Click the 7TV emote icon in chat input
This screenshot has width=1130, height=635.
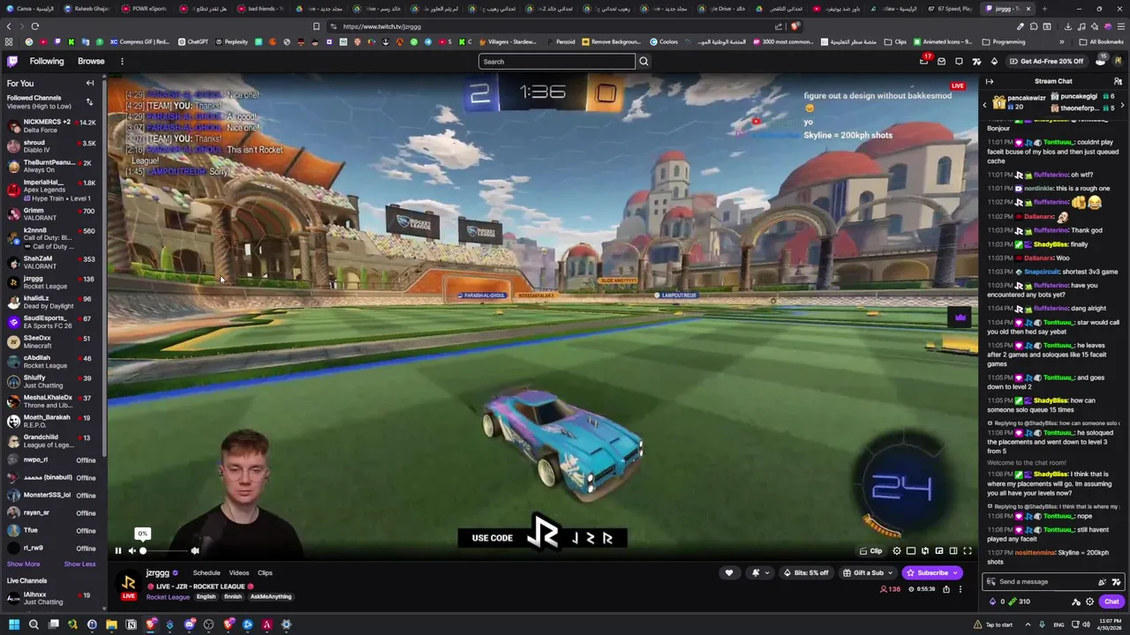pos(1116,582)
